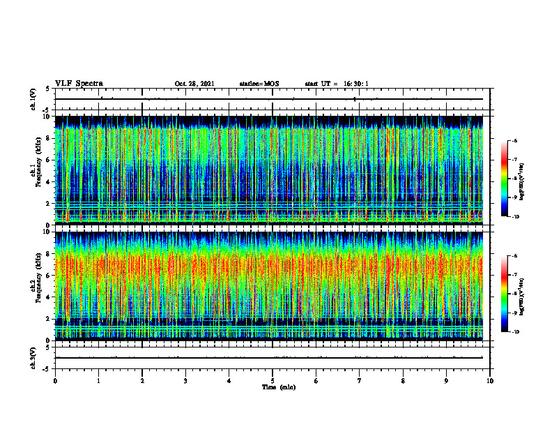Image resolution: width=552 pixels, height=427 pixels.
Task: Click the 'VLF Spectra' title text
Action: click(79, 84)
